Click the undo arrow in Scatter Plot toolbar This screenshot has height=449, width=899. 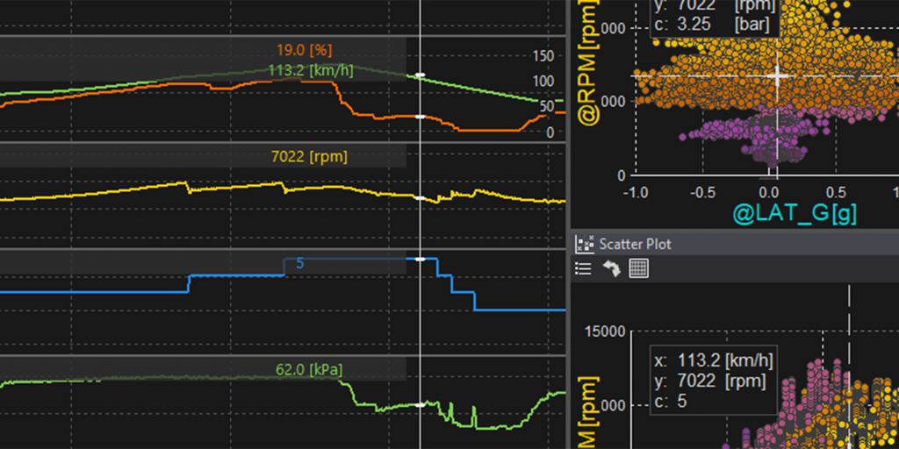tap(611, 269)
